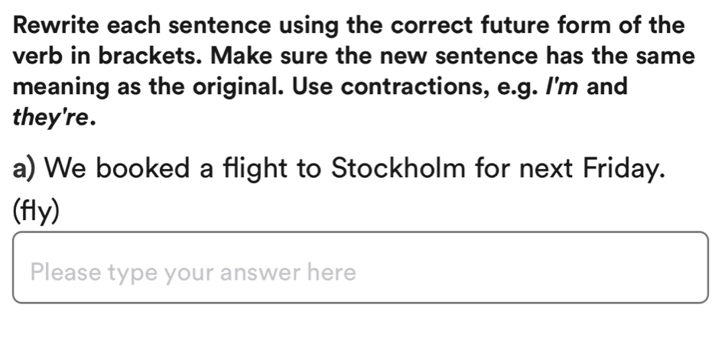
Task: Click the italic example 'I'm'
Action: tap(565, 86)
